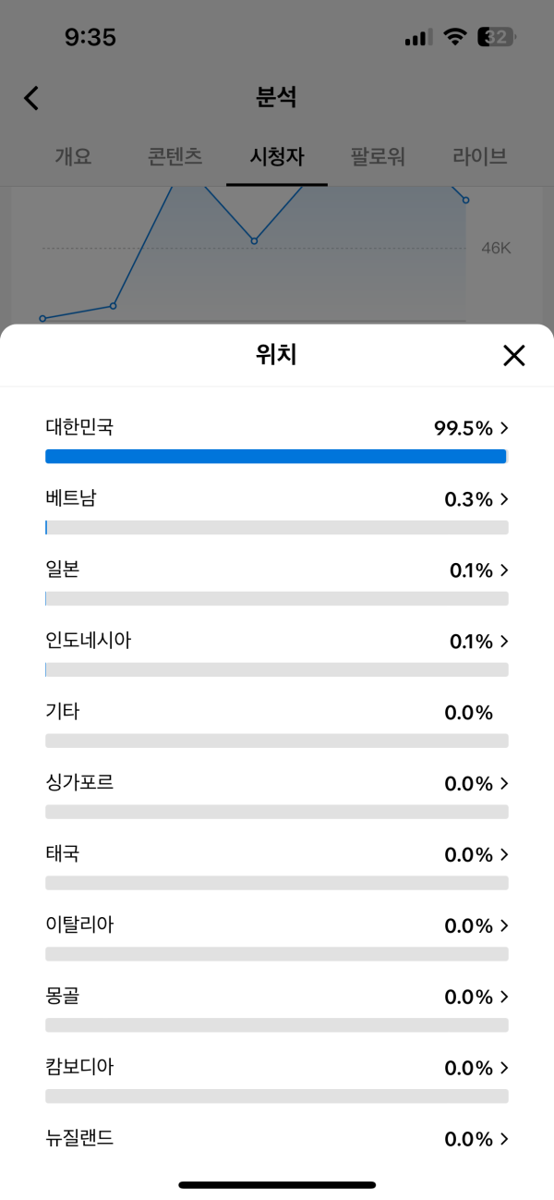Screen dimensions: 554x1200
Task: Select the 팔로워 tab
Action: pyautogui.click(x=378, y=156)
